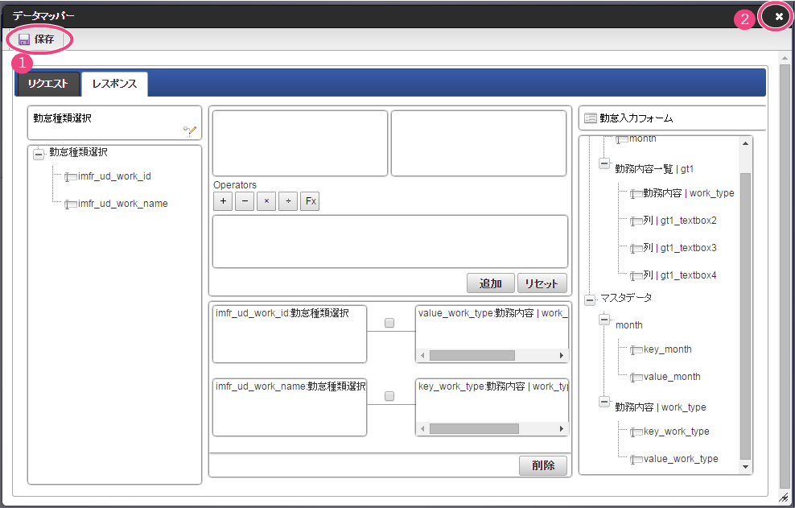The width and height of the screenshot is (795, 508).
Task: Click the edit wand icon beside 勤怠種類選択
Action: (x=189, y=130)
